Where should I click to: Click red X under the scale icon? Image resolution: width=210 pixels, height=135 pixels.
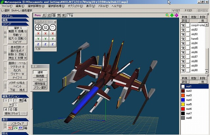click(x=45, y=33)
